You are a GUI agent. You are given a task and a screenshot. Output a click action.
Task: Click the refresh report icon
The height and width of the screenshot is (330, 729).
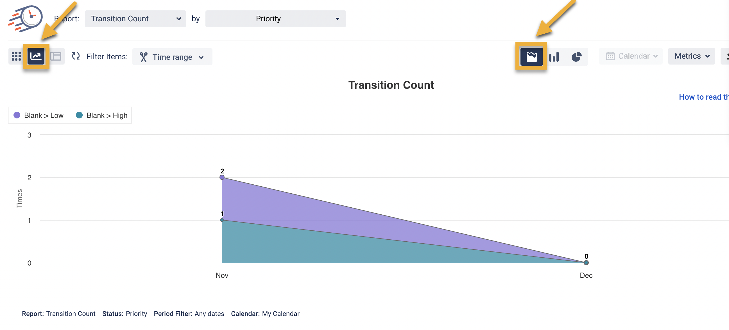click(x=76, y=56)
